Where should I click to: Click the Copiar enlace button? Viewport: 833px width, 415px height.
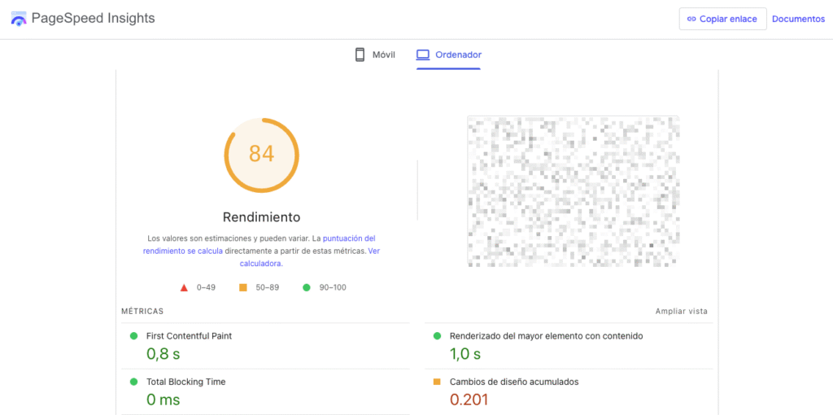(x=722, y=19)
